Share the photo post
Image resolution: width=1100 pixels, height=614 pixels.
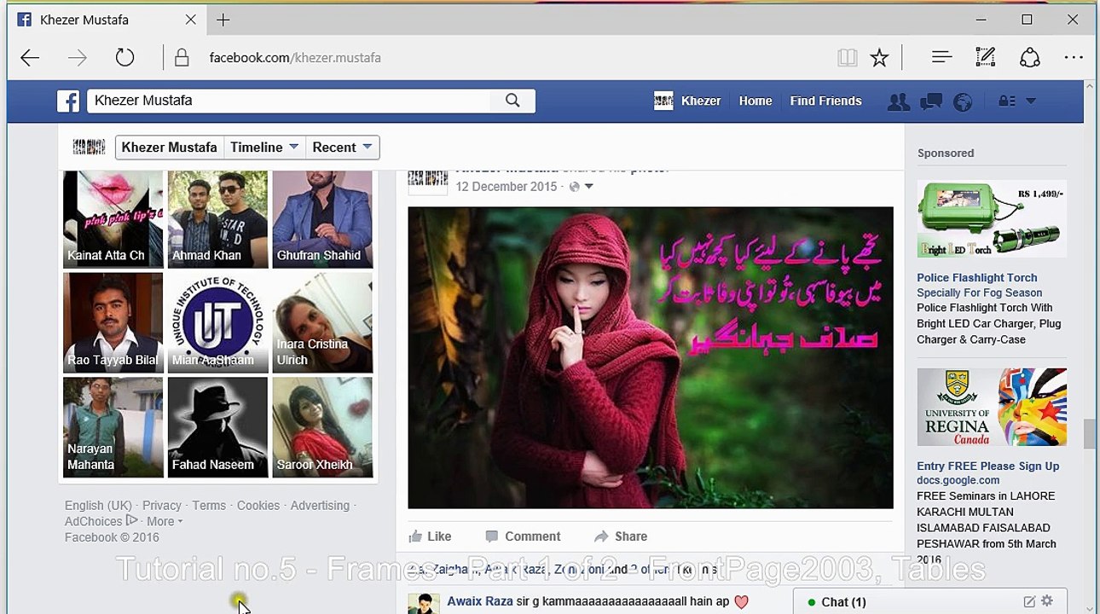click(x=621, y=536)
